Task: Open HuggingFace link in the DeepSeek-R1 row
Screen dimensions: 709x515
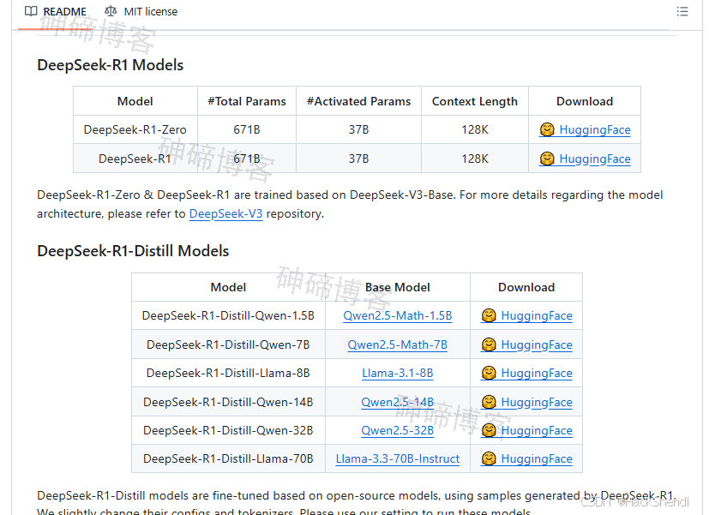Action: 585,159
